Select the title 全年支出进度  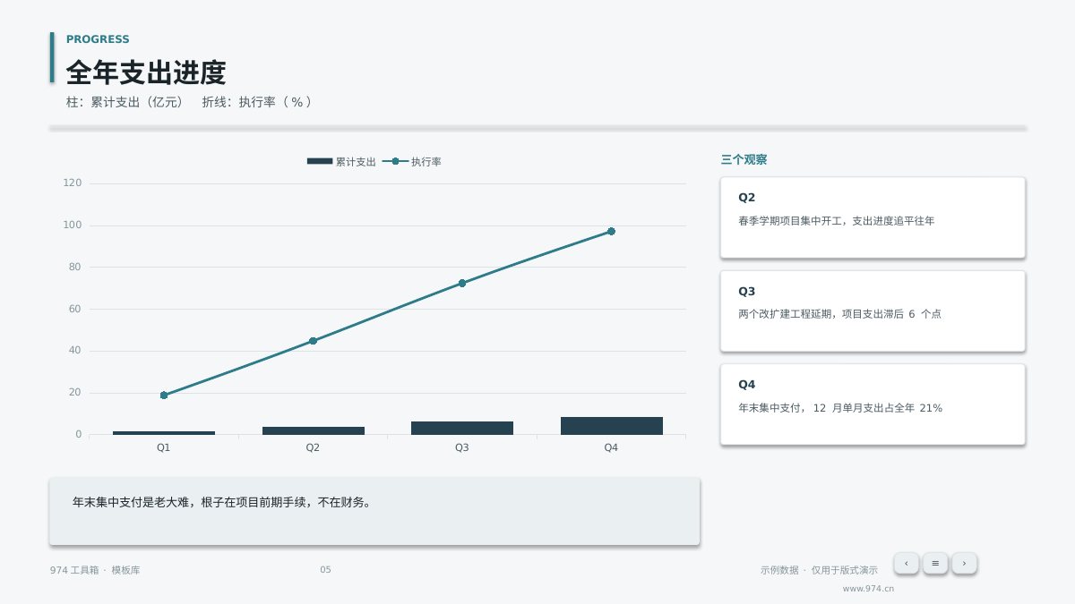(146, 72)
